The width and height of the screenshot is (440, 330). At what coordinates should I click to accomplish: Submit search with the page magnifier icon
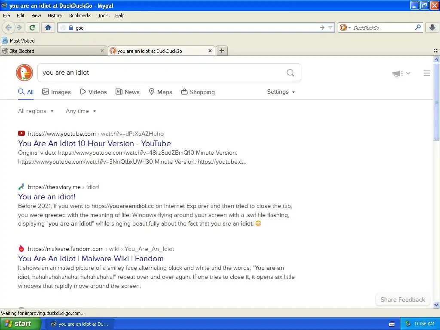[290, 73]
